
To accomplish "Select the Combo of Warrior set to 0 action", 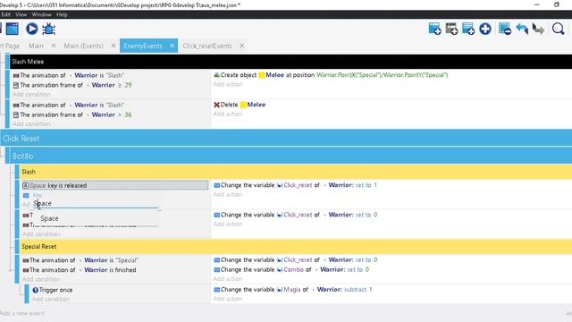I will pos(291,270).
